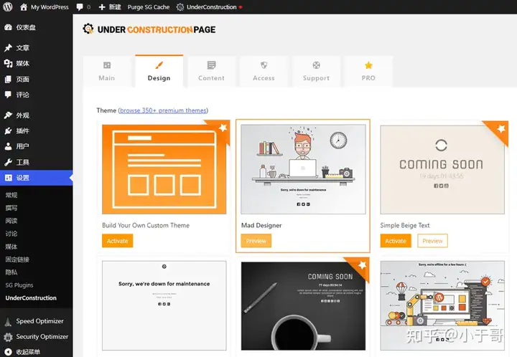
Task: Switch to the Support tab
Action: [x=316, y=72]
